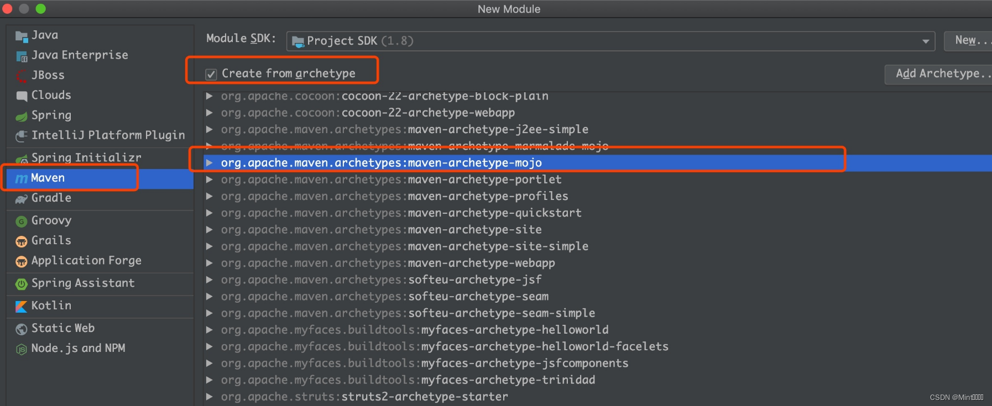Select myfaces-archetype-trinidad row
Image resolution: width=992 pixels, height=406 pixels.
[x=597, y=380]
